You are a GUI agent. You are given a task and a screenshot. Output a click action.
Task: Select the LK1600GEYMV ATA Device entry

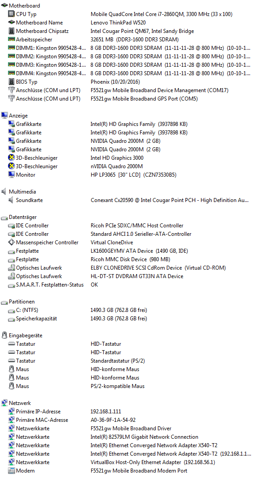139,251
